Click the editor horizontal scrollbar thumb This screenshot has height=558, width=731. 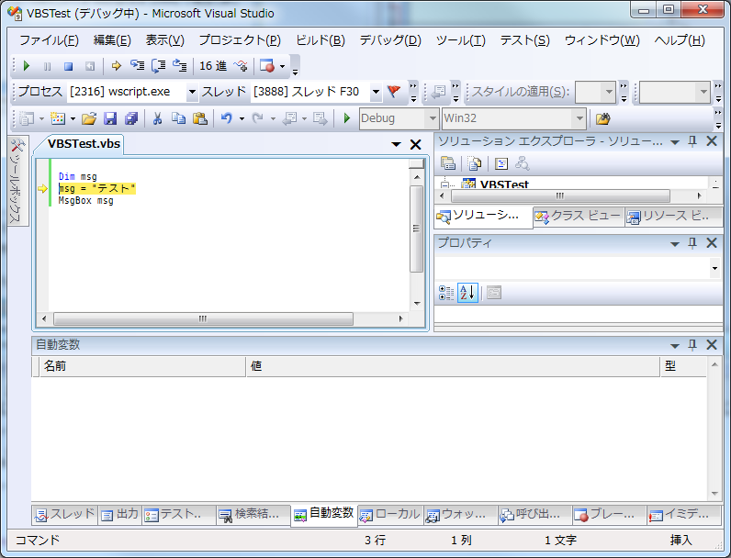[x=203, y=318]
